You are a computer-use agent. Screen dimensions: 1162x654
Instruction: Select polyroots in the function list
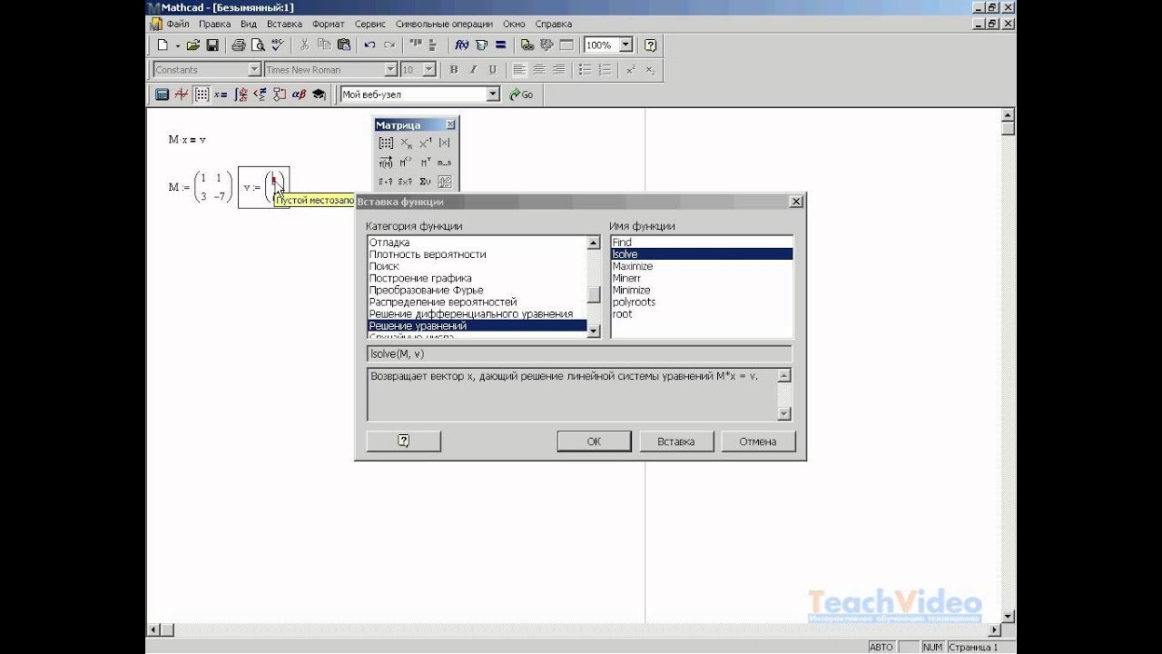pyautogui.click(x=634, y=302)
